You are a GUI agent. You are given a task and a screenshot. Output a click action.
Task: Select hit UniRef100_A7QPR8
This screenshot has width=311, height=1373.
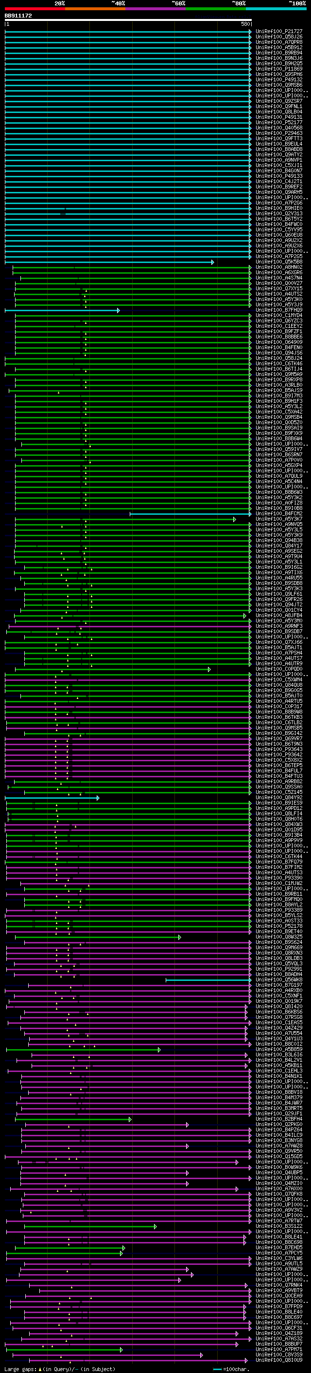pos(278,42)
